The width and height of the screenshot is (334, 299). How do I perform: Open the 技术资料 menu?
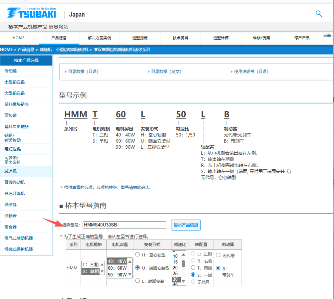point(180,38)
